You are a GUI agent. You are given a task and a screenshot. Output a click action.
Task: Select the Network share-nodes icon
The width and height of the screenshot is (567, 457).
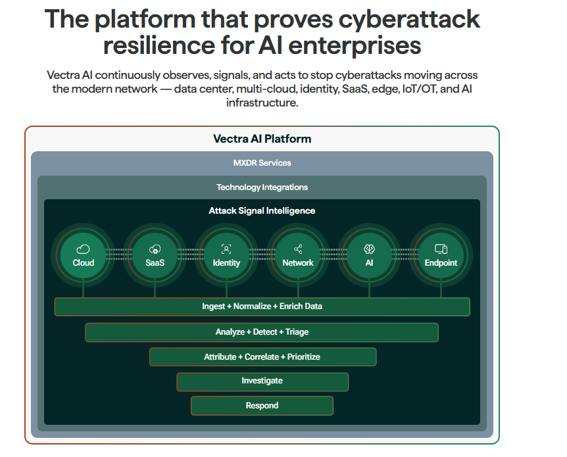point(298,249)
